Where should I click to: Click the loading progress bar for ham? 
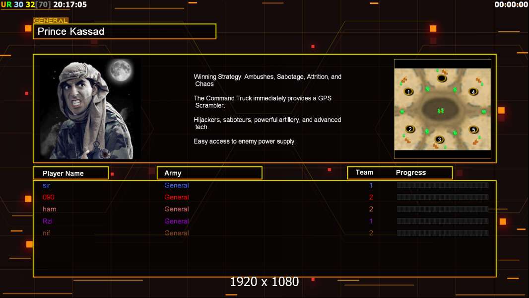[443, 209]
